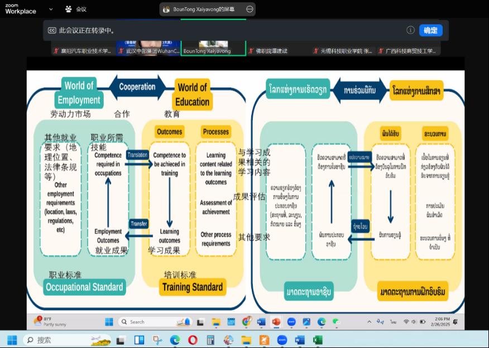Open Microsoft Excel from the bottom taskbar

[x=317, y=339]
